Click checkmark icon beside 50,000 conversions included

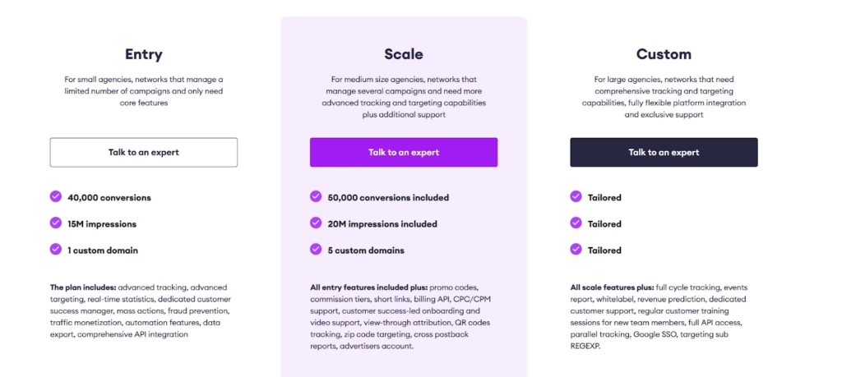point(316,197)
